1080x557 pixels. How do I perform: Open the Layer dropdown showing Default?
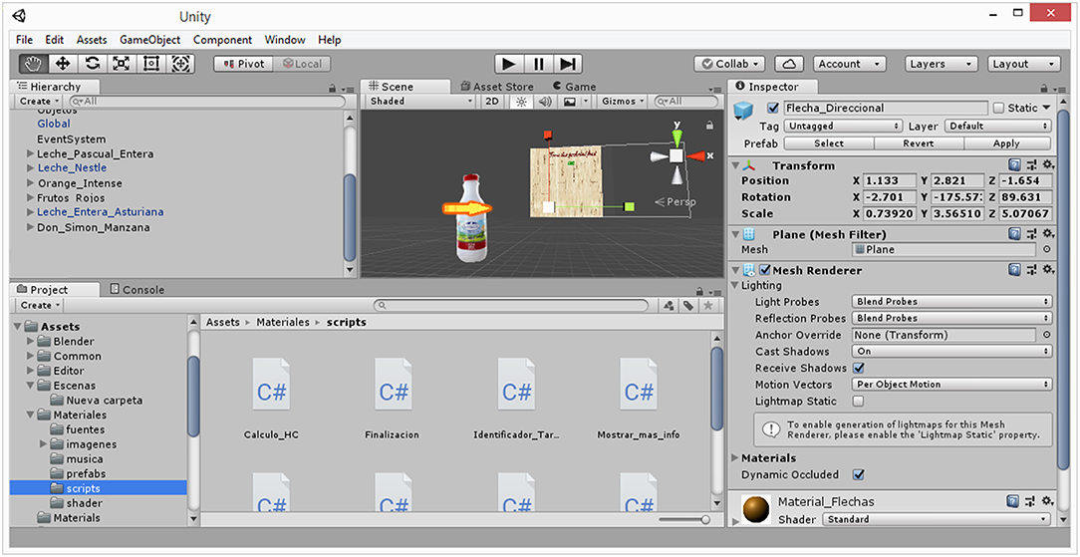click(x=998, y=126)
